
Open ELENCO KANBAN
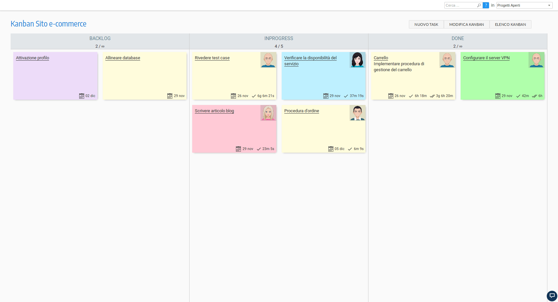coord(510,24)
